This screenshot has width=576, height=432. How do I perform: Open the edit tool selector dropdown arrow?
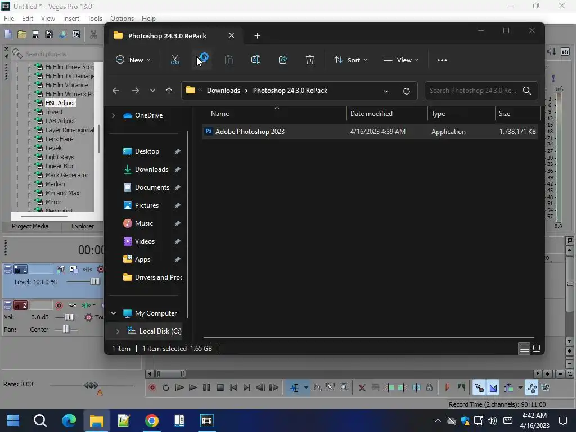[306, 388]
